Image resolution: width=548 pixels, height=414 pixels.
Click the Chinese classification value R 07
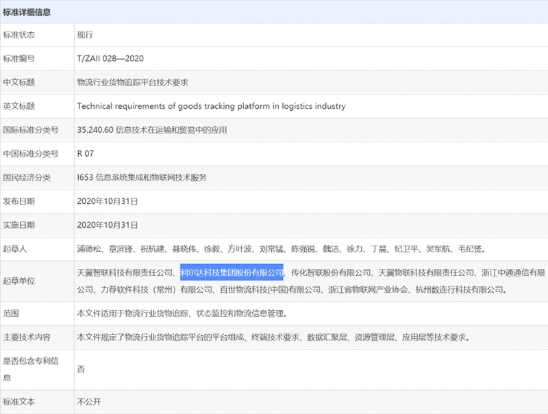tap(86, 154)
